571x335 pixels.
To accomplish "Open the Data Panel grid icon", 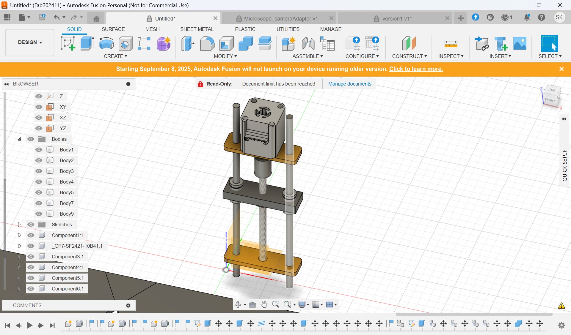I will [x=7, y=17].
